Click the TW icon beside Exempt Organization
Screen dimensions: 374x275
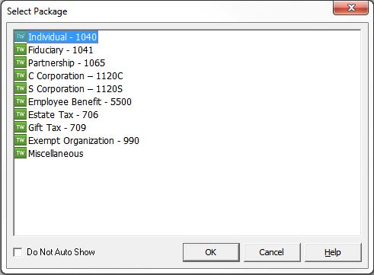point(21,140)
